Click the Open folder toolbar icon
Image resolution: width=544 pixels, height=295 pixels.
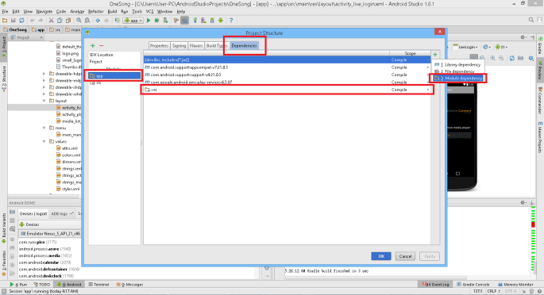point(5,21)
